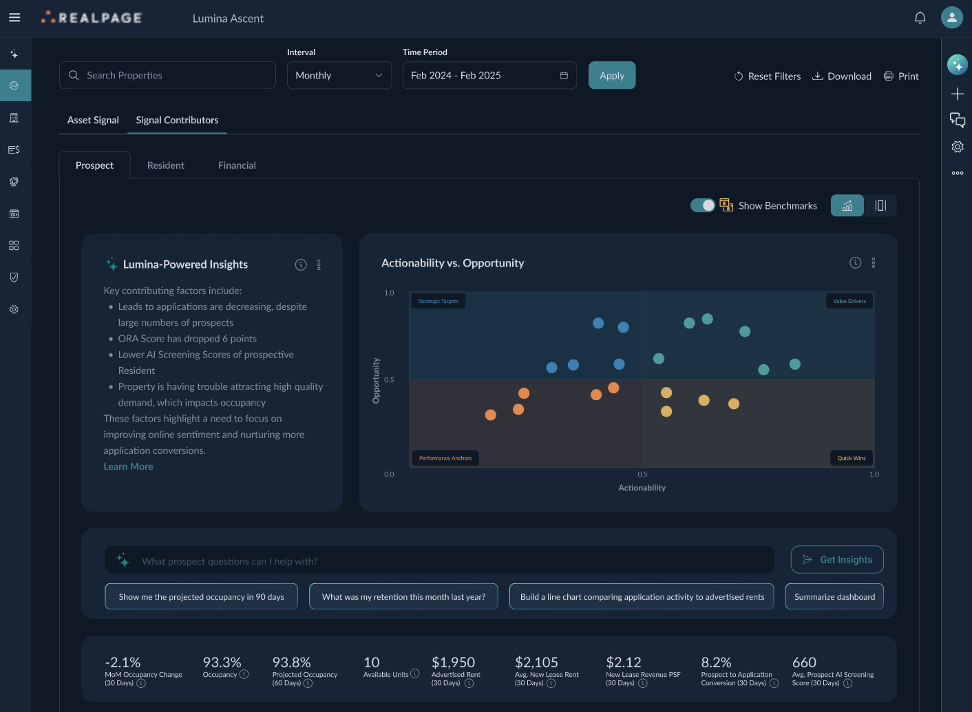Image resolution: width=972 pixels, height=712 pixels.
Task: Choose the 'Build a line chart' suggestion
Action: tap(642, 596)
